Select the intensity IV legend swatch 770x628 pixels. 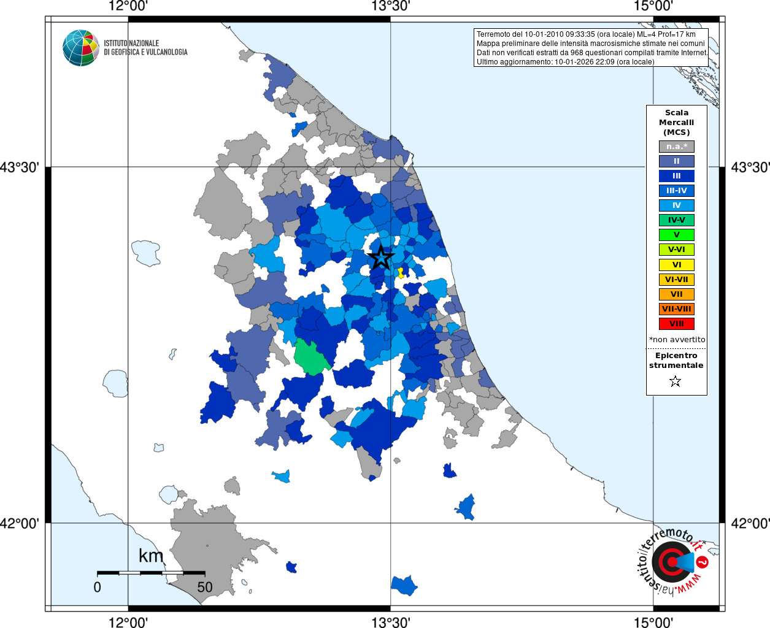tap(677, 205)
